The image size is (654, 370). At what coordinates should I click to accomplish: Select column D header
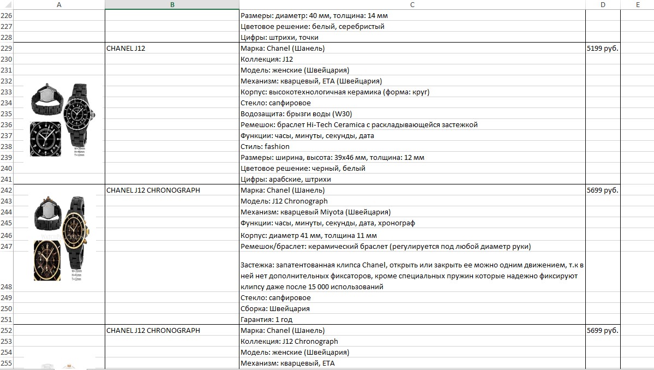tap(603, 4)
